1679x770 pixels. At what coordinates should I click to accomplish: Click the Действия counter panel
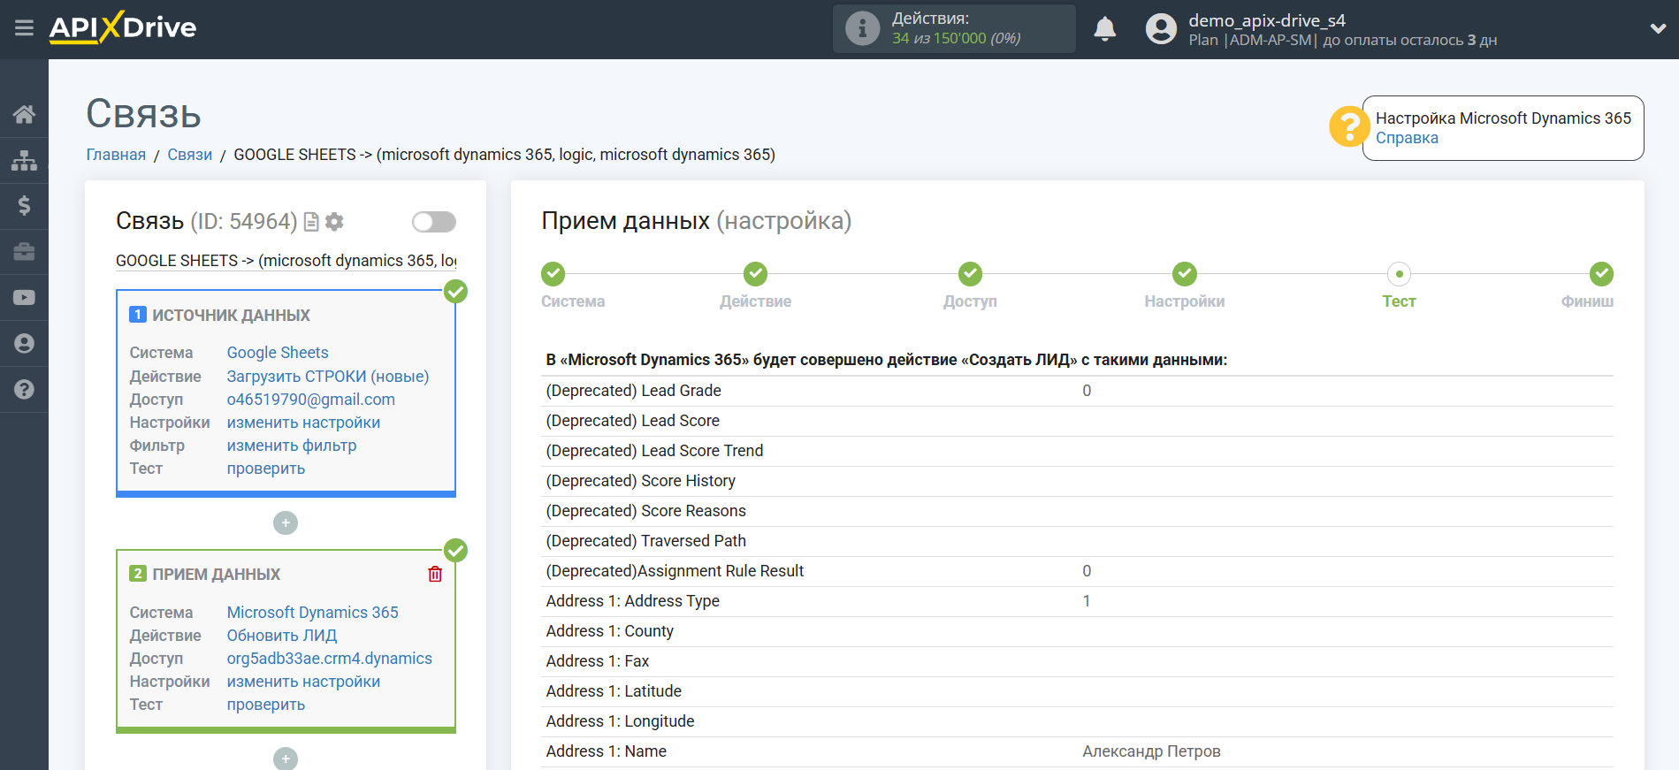[954, 29]
